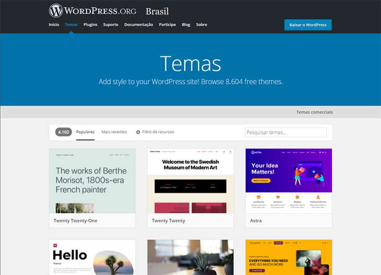This screenshot has height=275, width=381.
Task: Navigate to Documentação
Action: tap(138, 24)
